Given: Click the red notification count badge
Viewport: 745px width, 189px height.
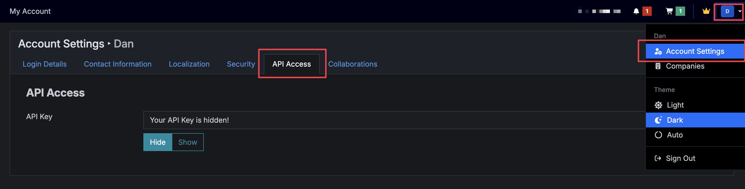Looking at the screenshot, I should point(647,11).
